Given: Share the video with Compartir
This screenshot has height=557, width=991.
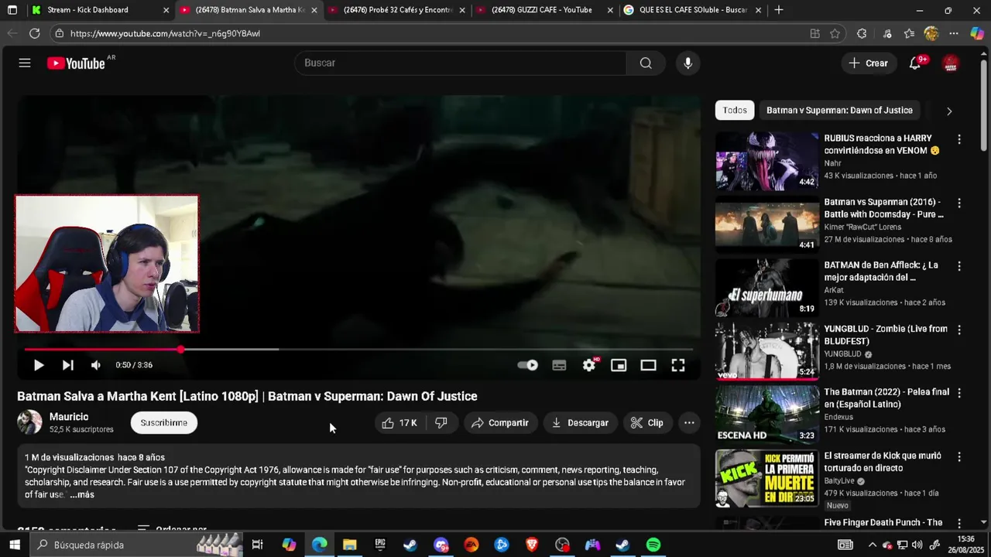Looking at the screenshot, I should (500, 422).
